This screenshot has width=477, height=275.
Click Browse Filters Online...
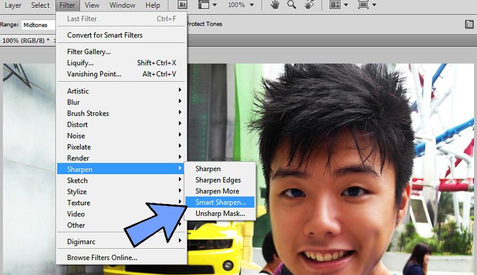click(102, 258)
